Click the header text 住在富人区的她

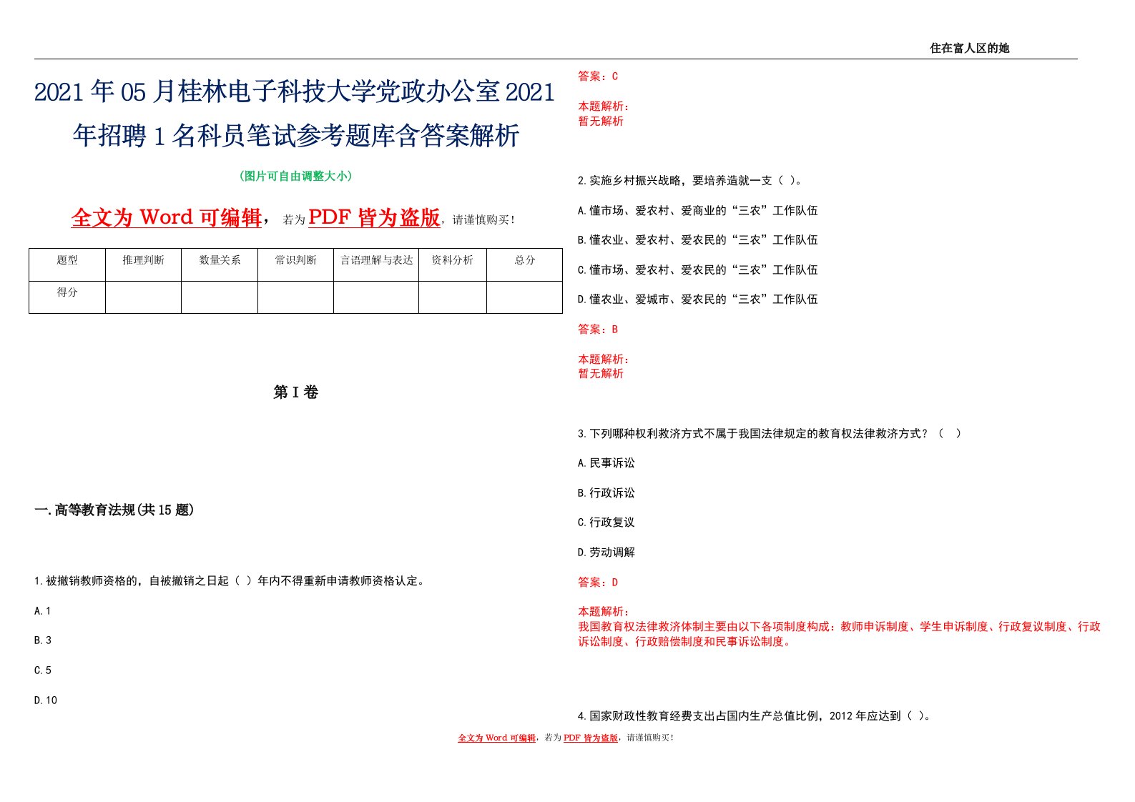[969, 48]
